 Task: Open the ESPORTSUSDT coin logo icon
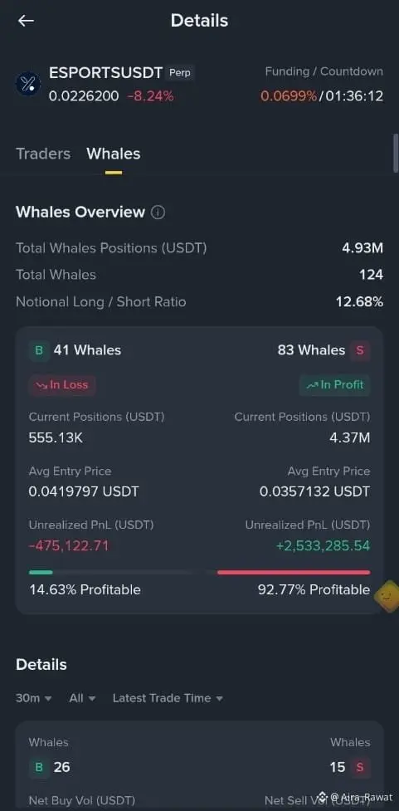point(28,83)
